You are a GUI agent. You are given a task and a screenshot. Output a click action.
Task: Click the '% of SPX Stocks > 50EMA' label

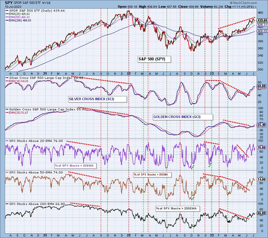(152, 175)
